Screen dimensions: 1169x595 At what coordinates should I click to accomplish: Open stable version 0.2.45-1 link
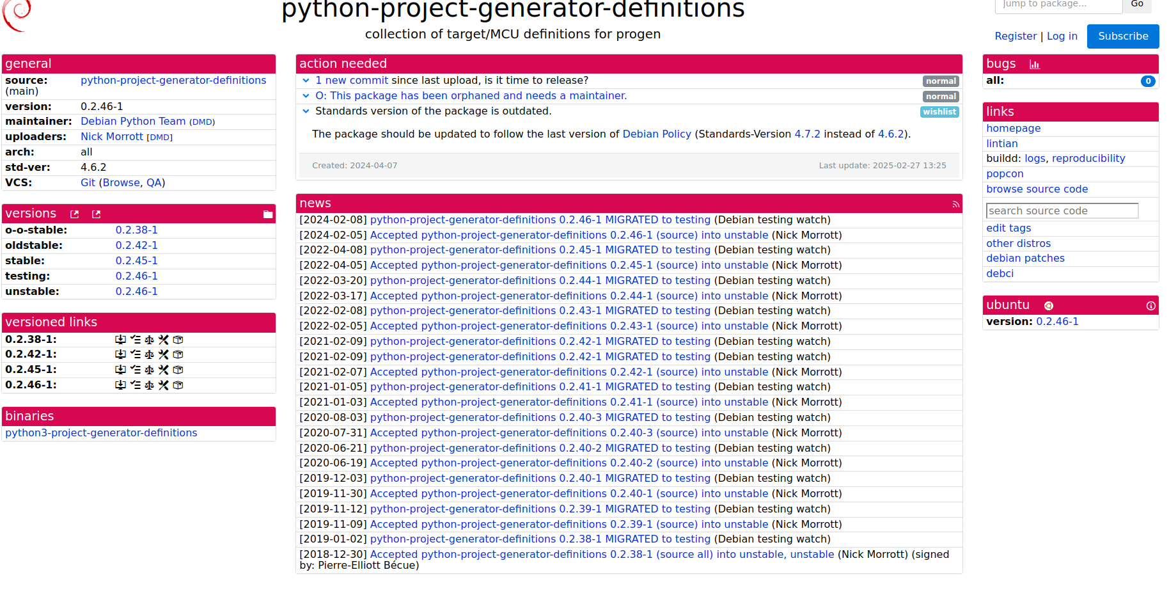136,261
